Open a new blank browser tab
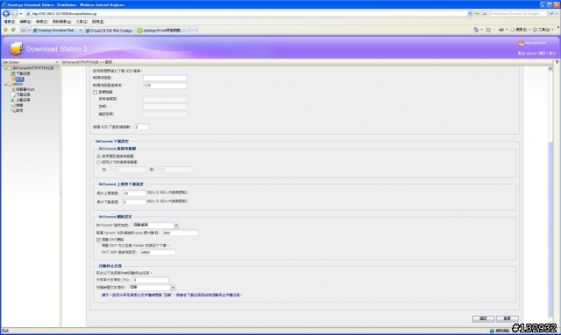The height and width of the screenshot is (335, 561). click(194, 31)
